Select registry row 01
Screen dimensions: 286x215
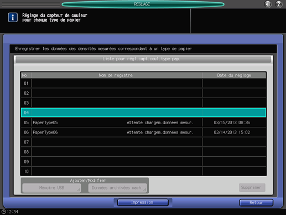tap(143, 83)
